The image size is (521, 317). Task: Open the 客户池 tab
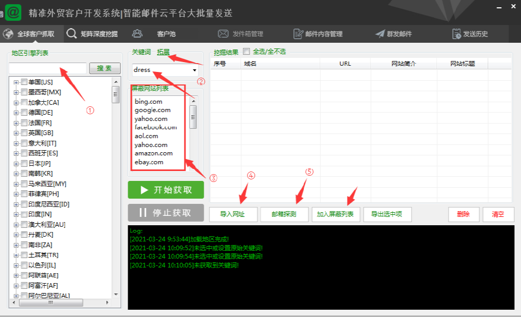[x=166, y=33]
